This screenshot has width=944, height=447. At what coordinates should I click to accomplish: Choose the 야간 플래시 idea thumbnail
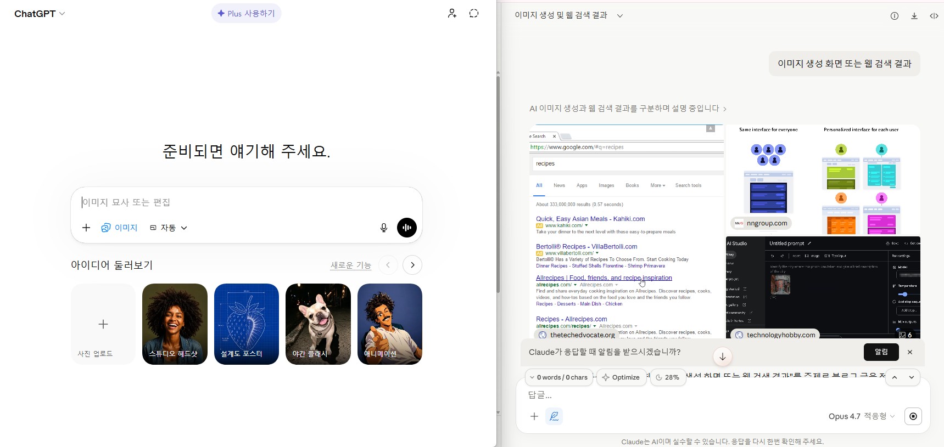tap(318, 324)
